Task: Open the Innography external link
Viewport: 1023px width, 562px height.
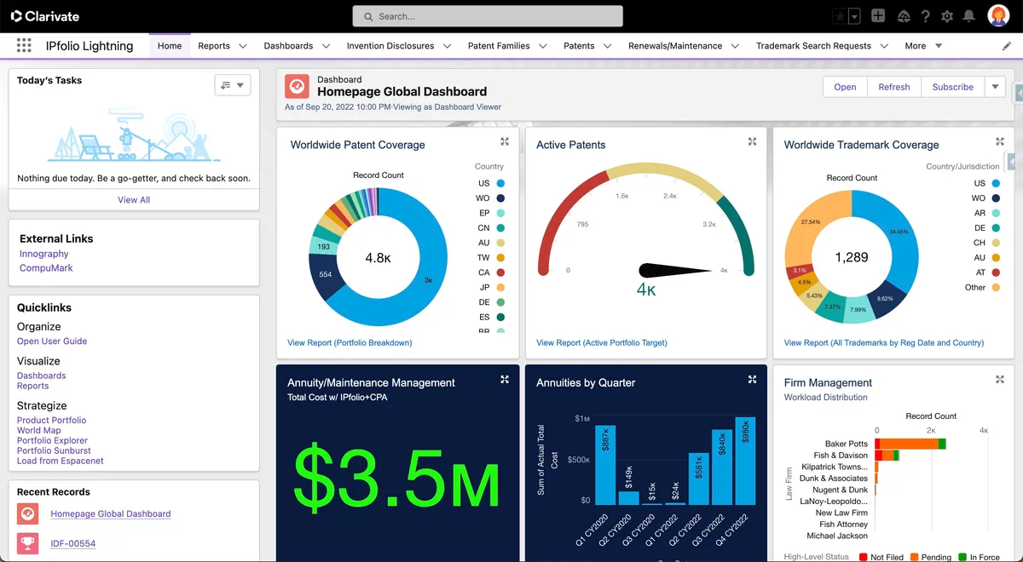Action: click(44, 254)
